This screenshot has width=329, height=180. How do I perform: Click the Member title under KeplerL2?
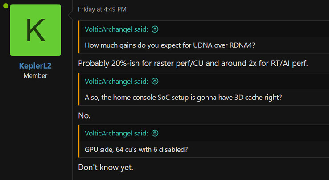click(x=35, y=75)
